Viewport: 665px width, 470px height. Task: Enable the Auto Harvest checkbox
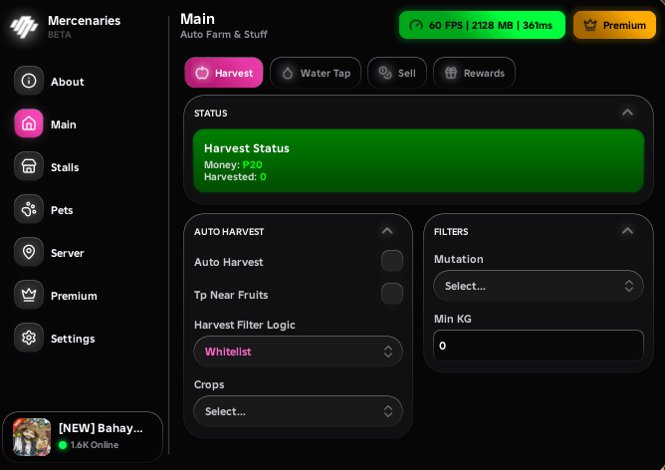tap(392, 261)
